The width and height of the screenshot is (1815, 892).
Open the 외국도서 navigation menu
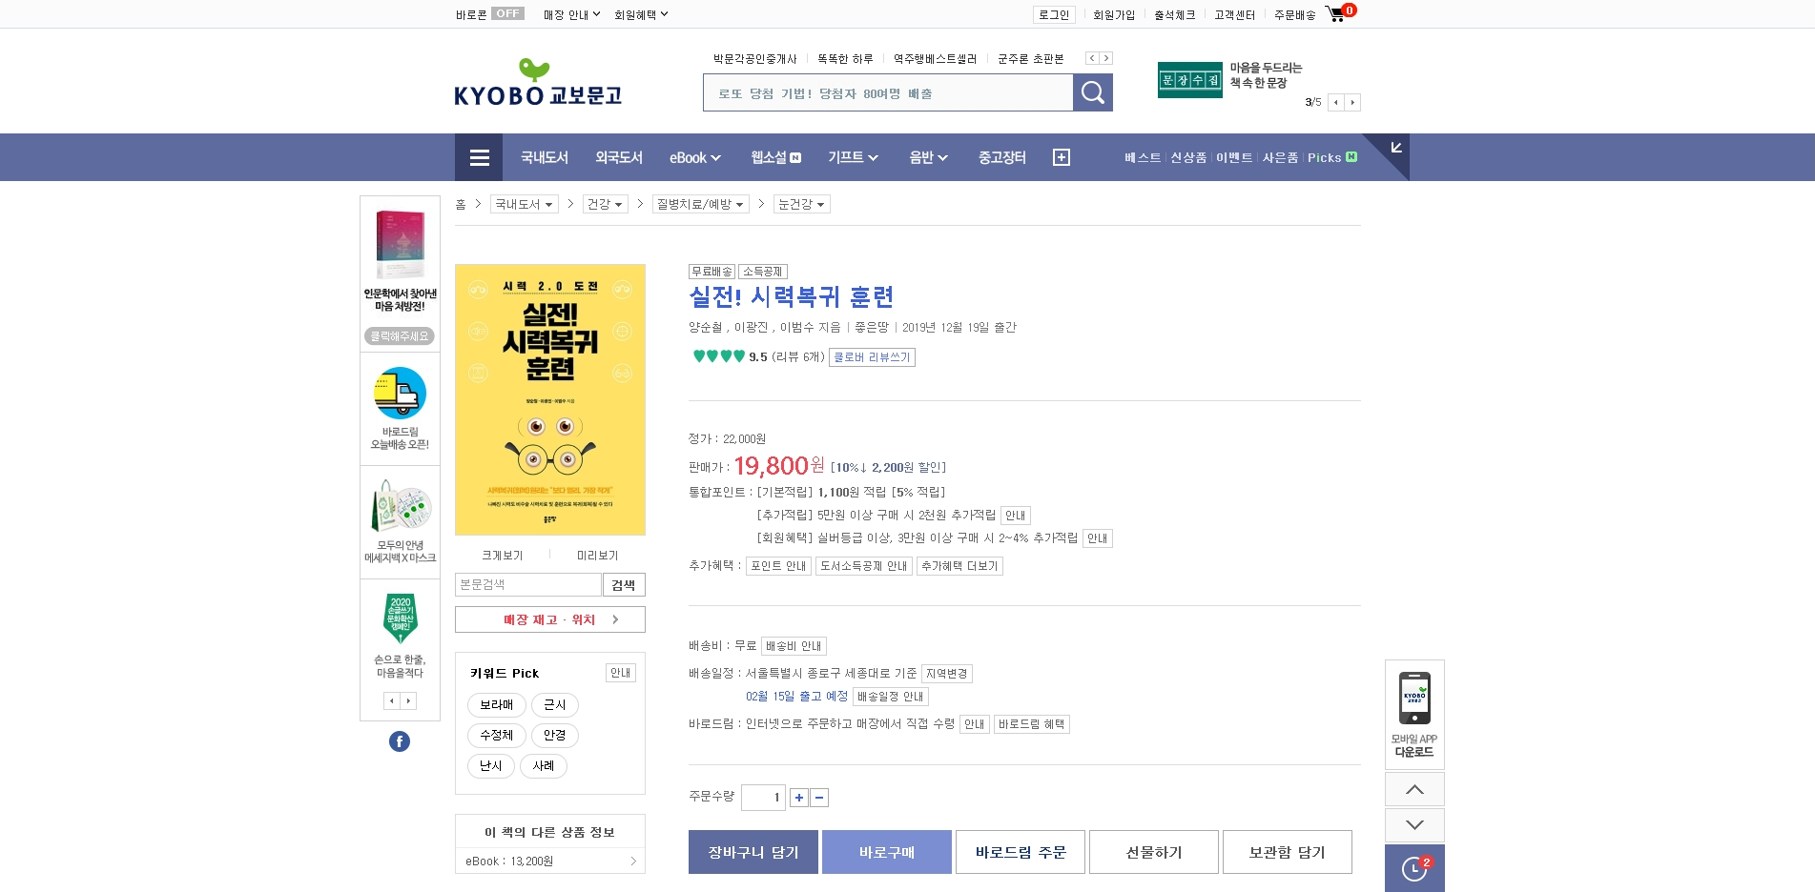point(619,157)
